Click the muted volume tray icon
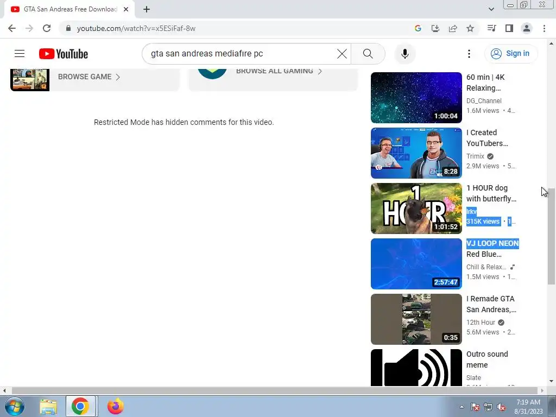Screen dimensions: 556x417 click(x=501, y=407)
